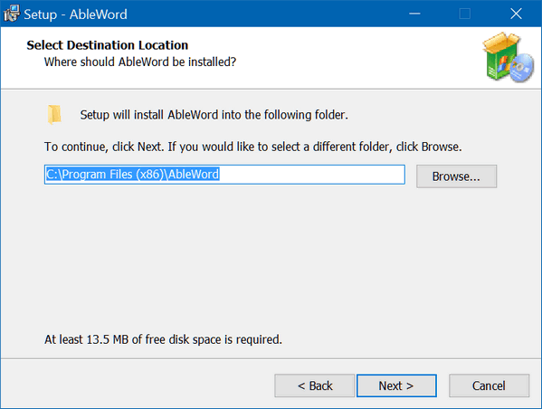Click the yellow folder icon beside install message

click(x=54, y=114)
